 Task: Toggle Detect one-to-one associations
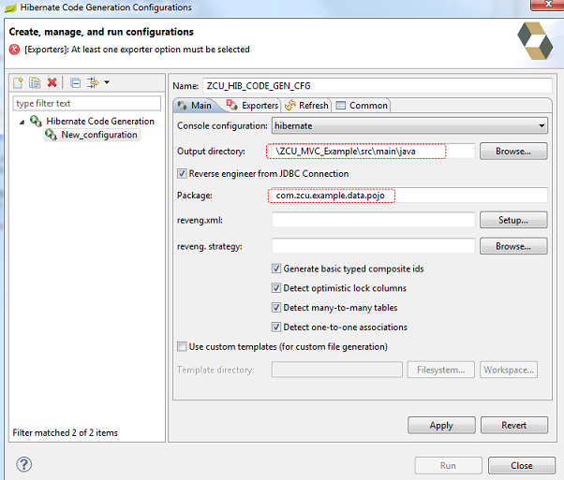pyautogui.click(x=276, y=327)
